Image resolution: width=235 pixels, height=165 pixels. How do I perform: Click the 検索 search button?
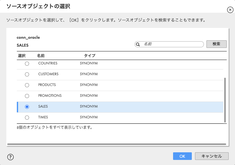[216, 44]
